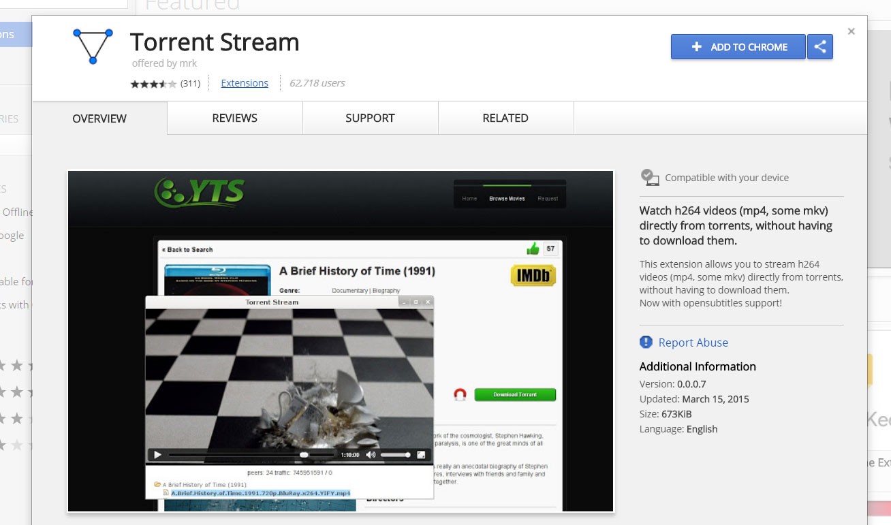Open the Extensions category link
Image resolution: width=891 pixels, height=525 pixels.
pyautogui.click(x=245, y=83)
